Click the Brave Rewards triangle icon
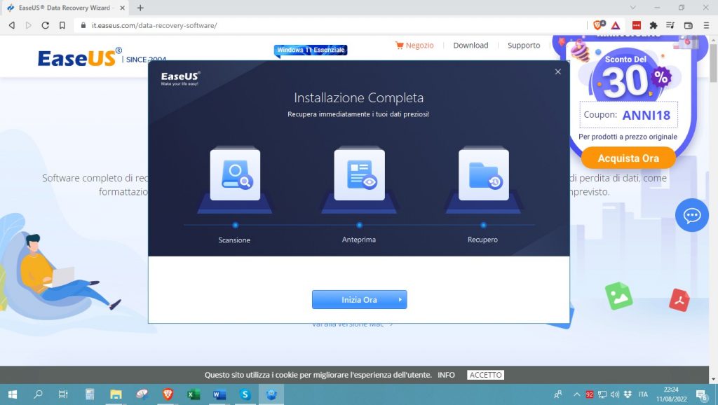This screenshot has height=405, width=718. (615, 25)
